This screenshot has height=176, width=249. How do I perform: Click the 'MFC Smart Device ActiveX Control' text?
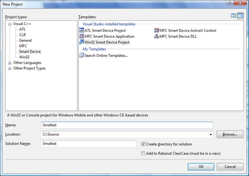(188, 30)
